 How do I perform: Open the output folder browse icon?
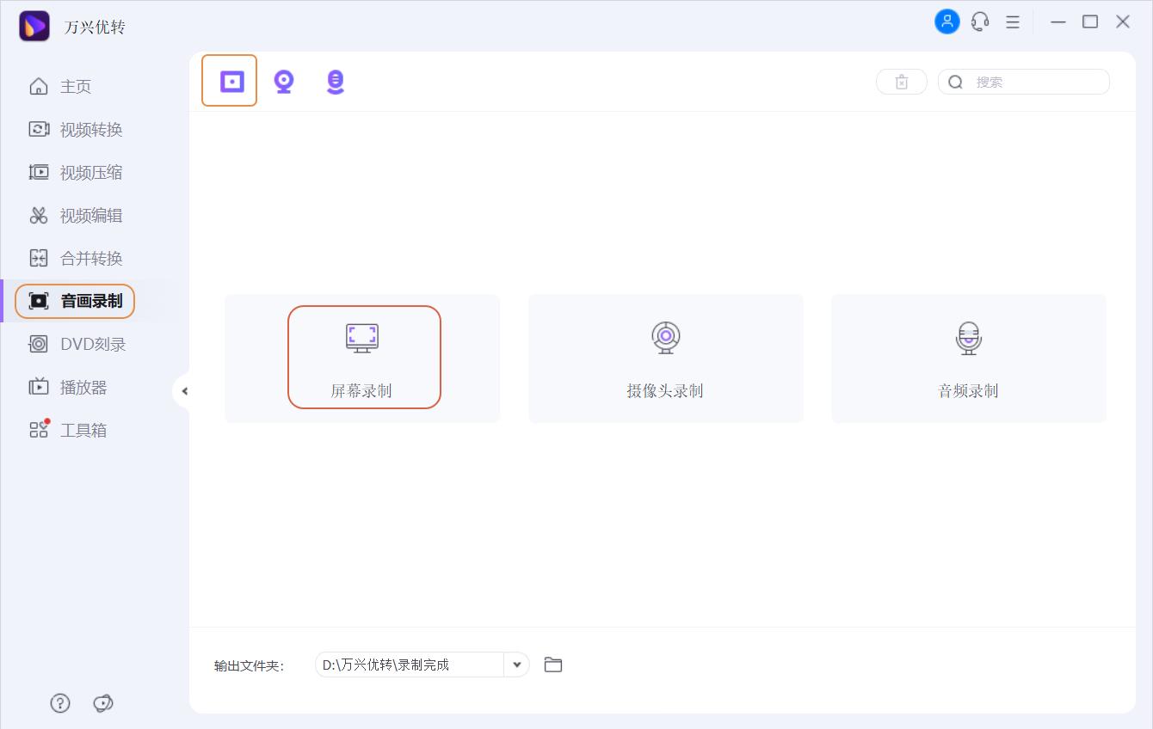[552, 664]
